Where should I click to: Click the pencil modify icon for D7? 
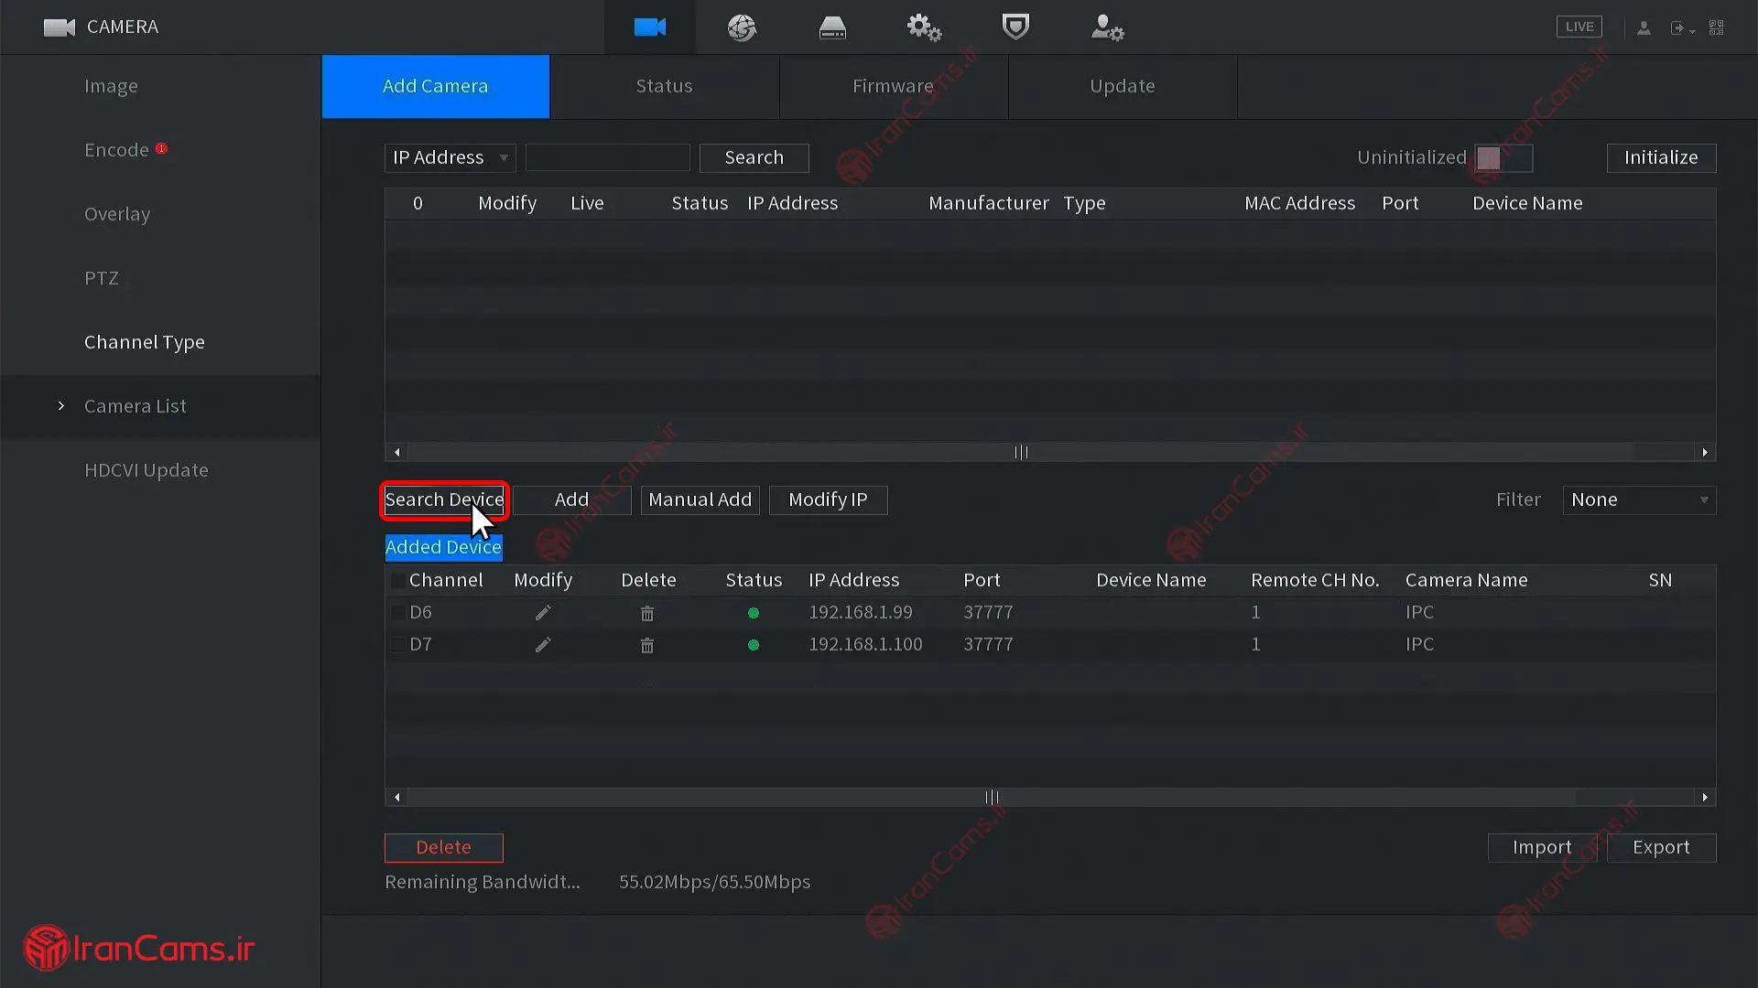click(543, 645)
